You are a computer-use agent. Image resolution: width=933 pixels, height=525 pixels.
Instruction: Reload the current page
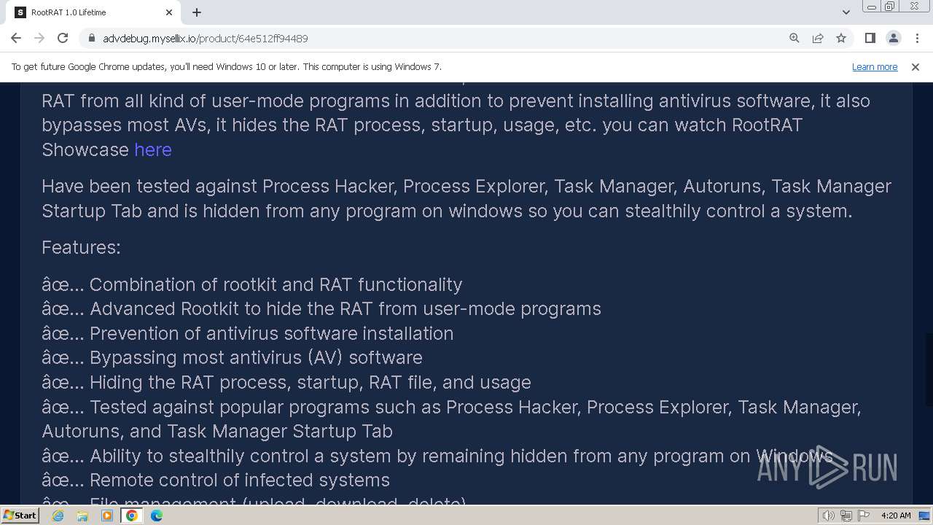point(63,38)
